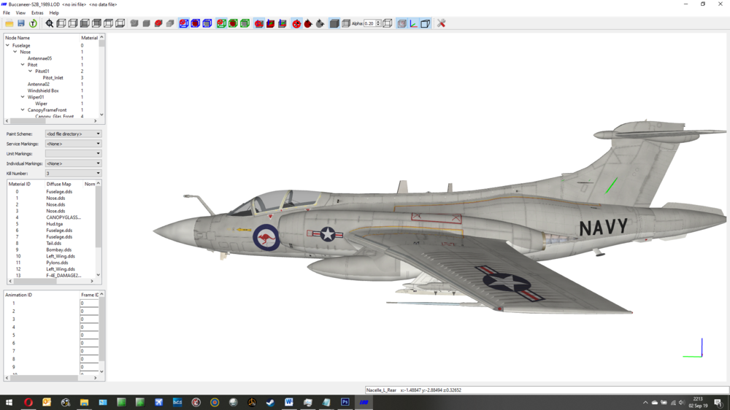730x410 pixels.
Task: Click the red rounded shape icon between gray shapes
Action: [158, 23]
